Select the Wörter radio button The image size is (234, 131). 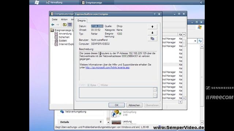click(99, 85)
